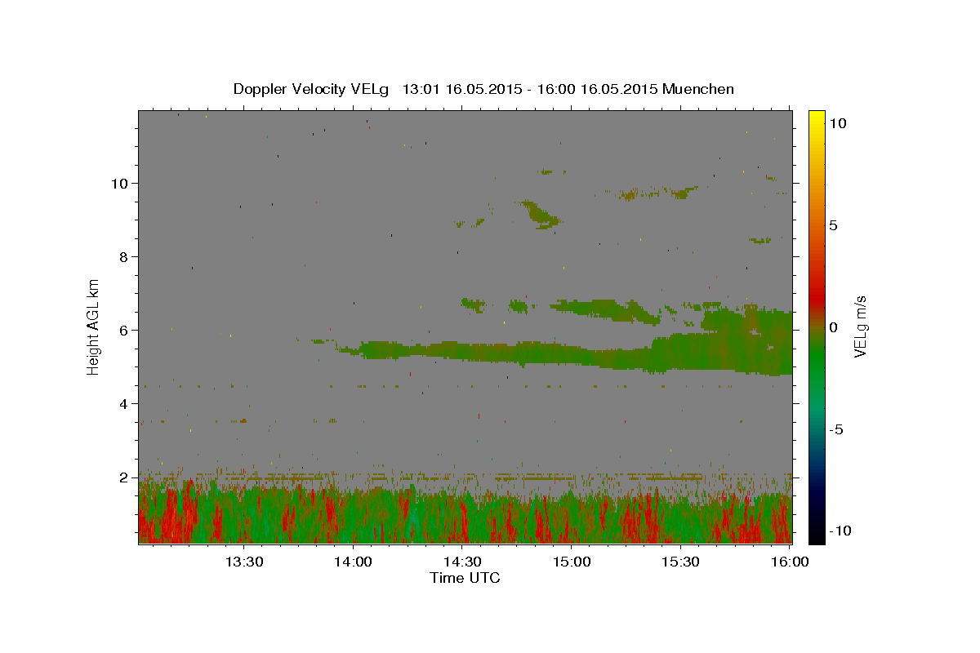This screenshot has height=653, width=980.
Task: Click the colorbar label '5'
Action: click(x=832, y=224)
